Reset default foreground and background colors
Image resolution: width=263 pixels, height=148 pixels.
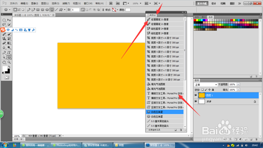3,73
